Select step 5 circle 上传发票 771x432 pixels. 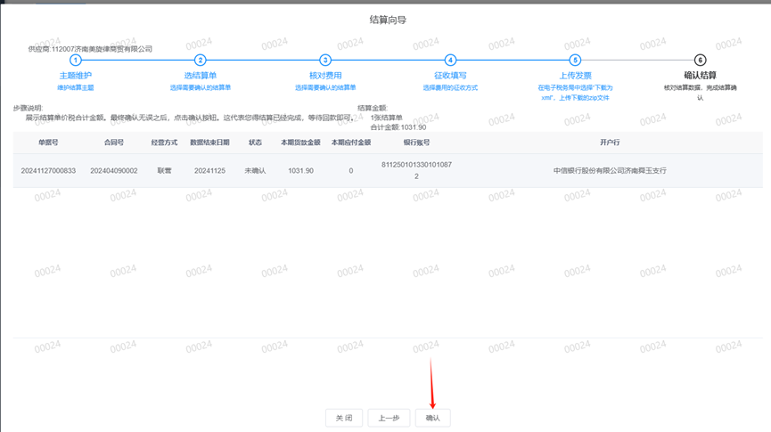[575, 60]
